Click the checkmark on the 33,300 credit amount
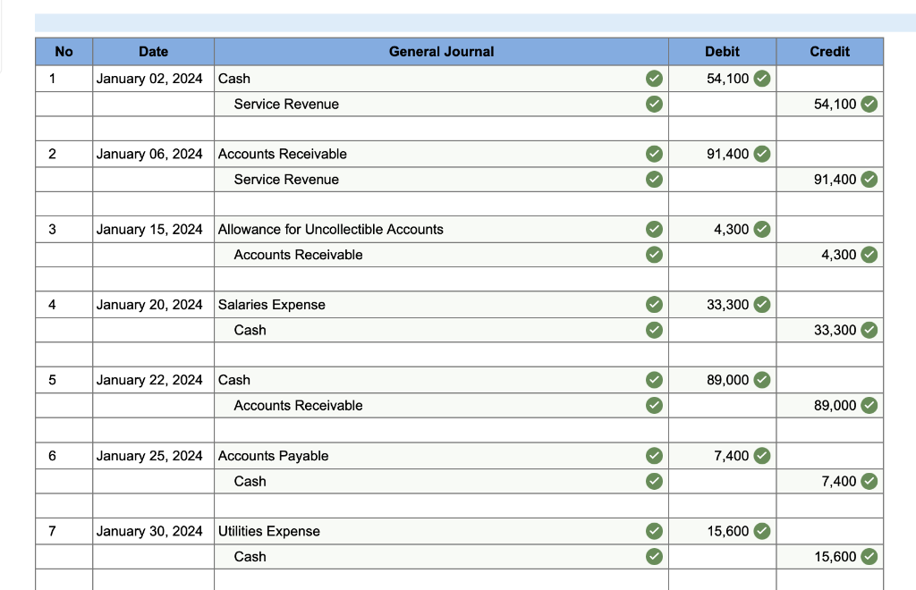The height and width of the screenshot is (590, 916). (x=869, y=330)
